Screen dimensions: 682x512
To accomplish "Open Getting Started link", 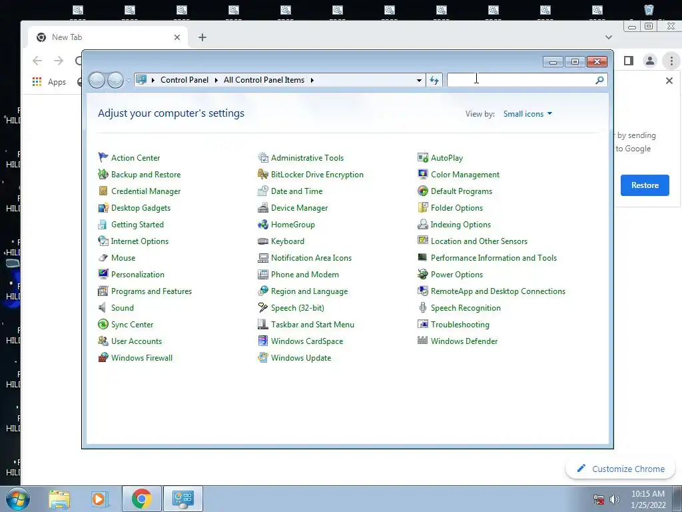I will coord(137,224).
